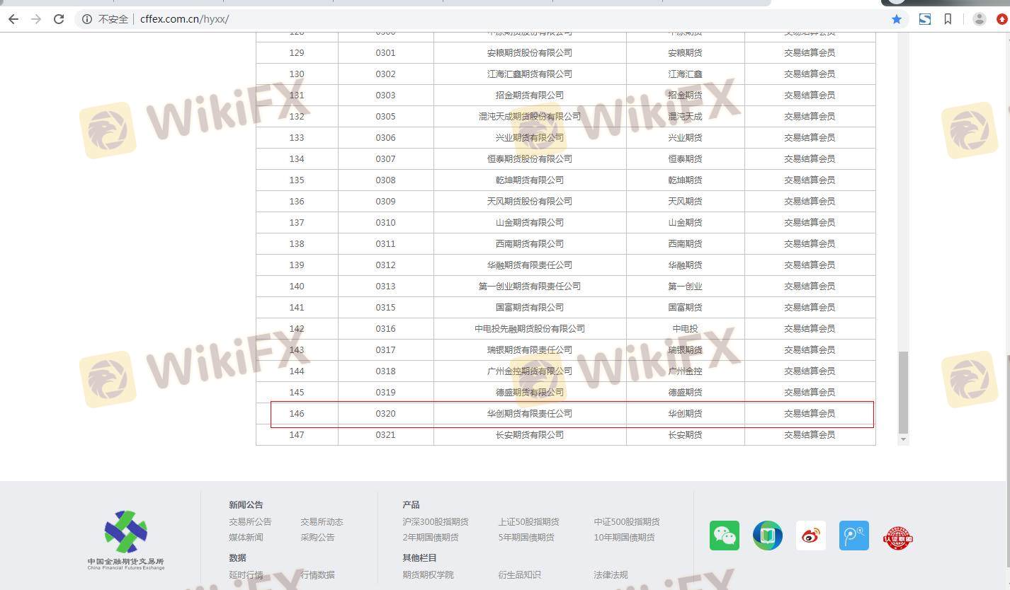This screenshot has height=590, width=1010.
Task: Click the red extension icon at toolbar end
Action: pos(1002,19)
